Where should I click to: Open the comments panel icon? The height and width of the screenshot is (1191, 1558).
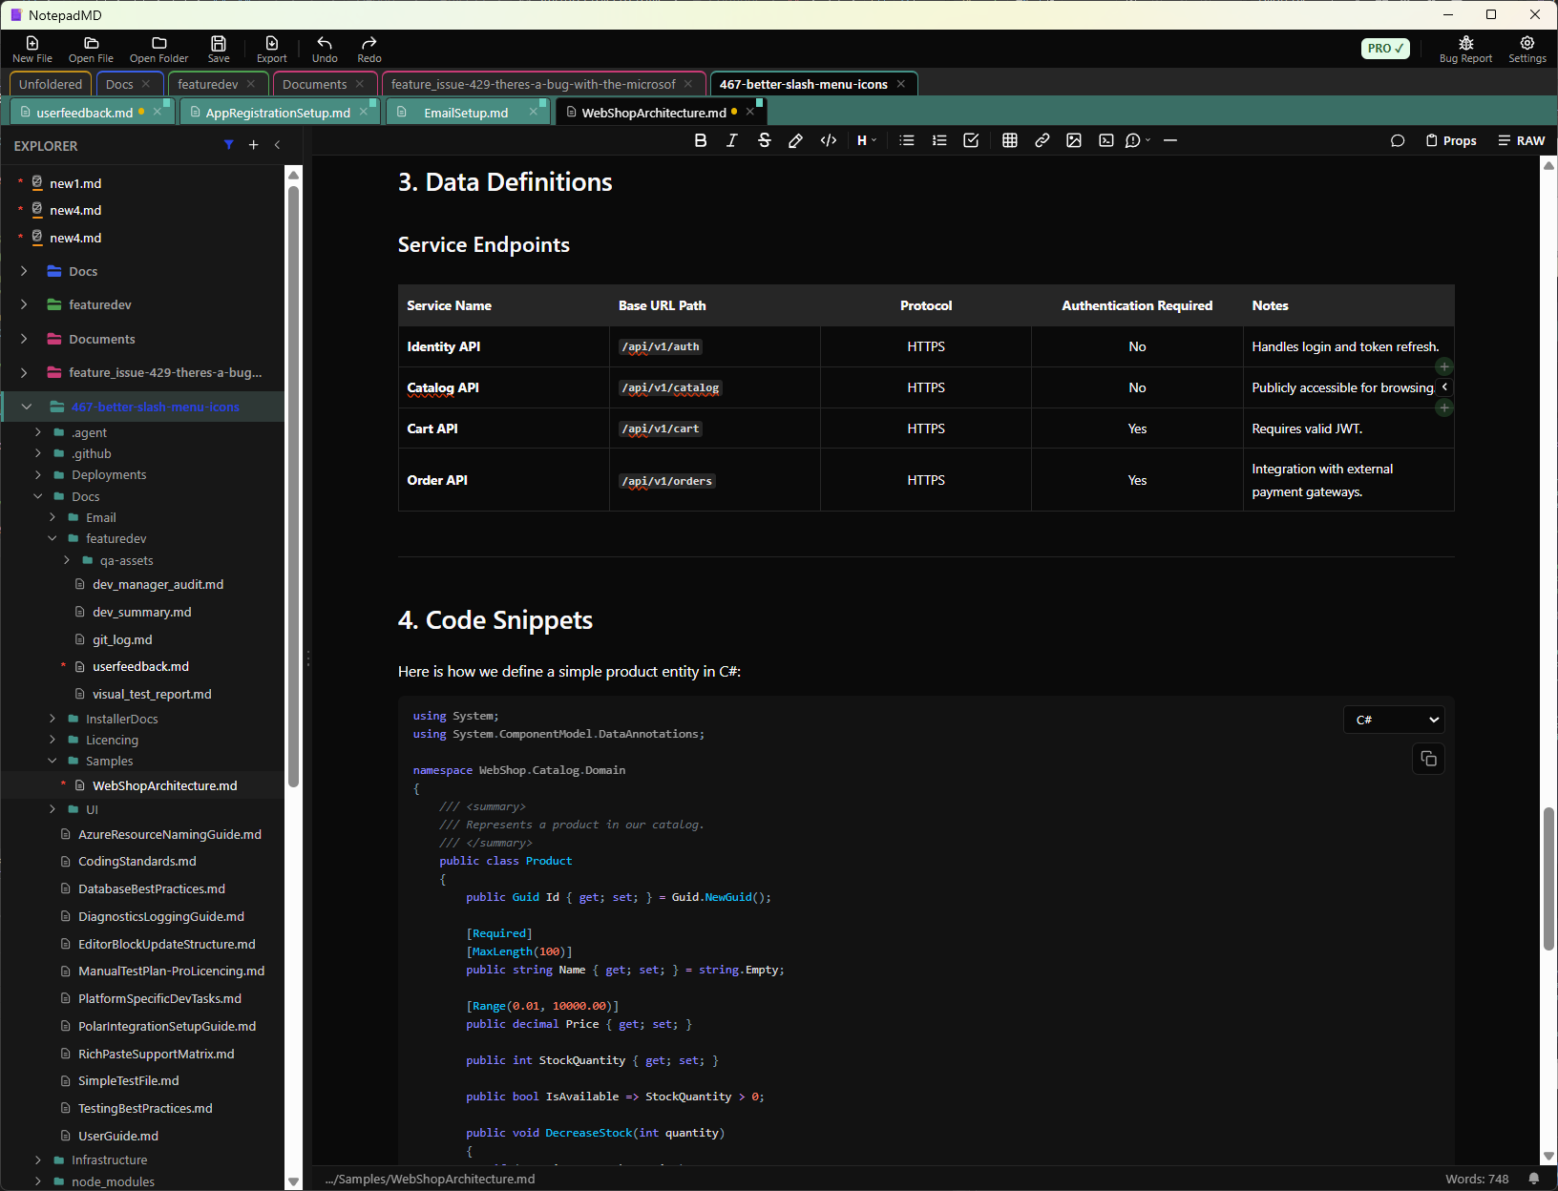click(x=1398, y=140)
